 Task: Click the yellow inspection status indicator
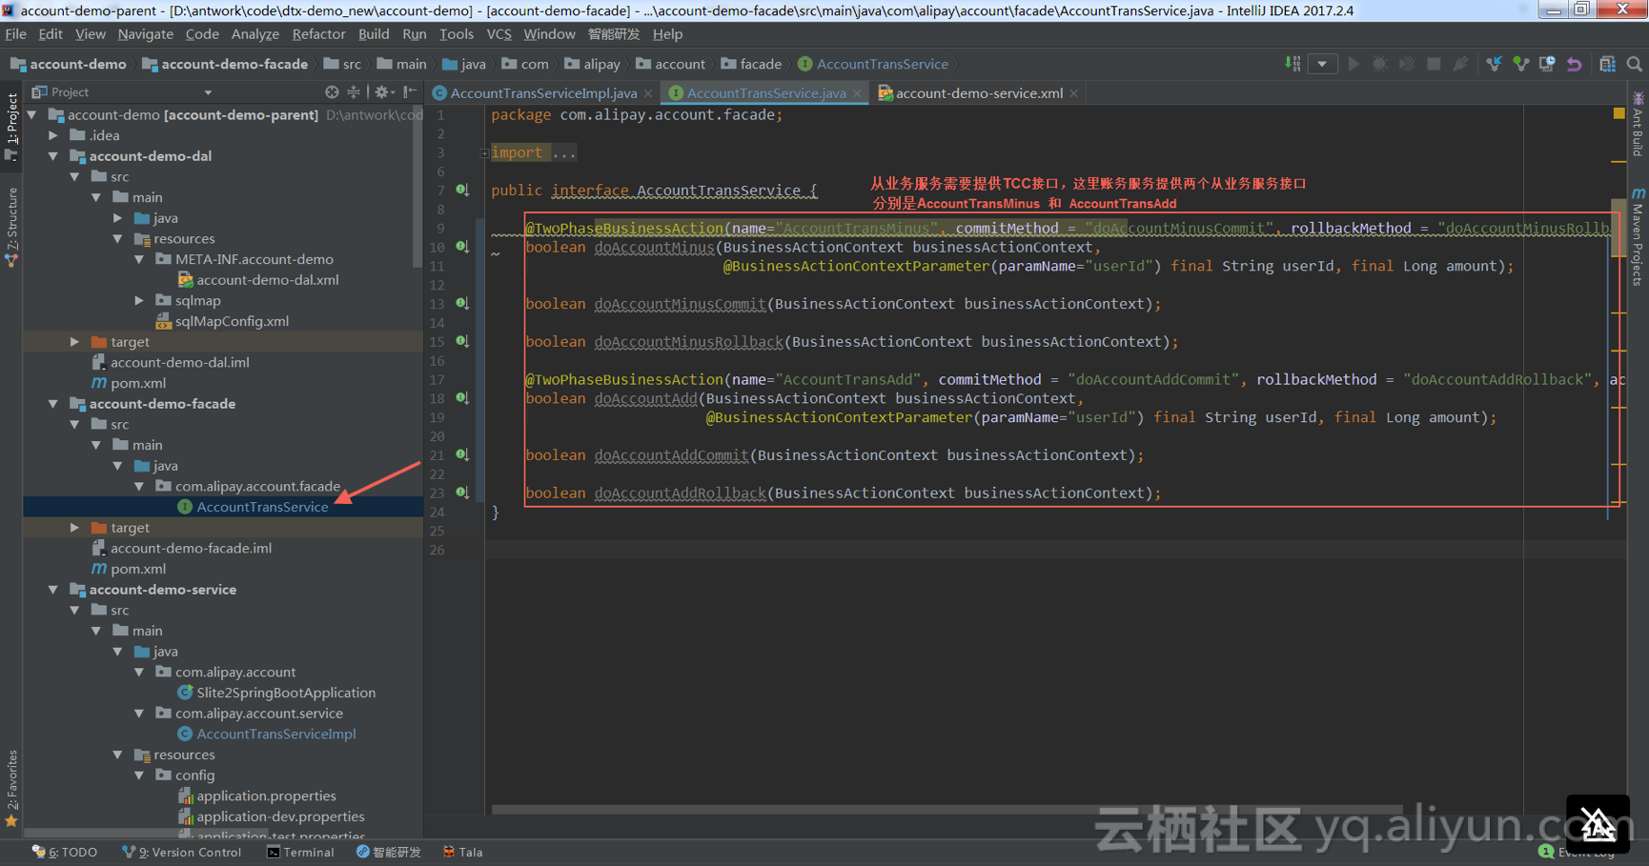tap(1618, 113)
